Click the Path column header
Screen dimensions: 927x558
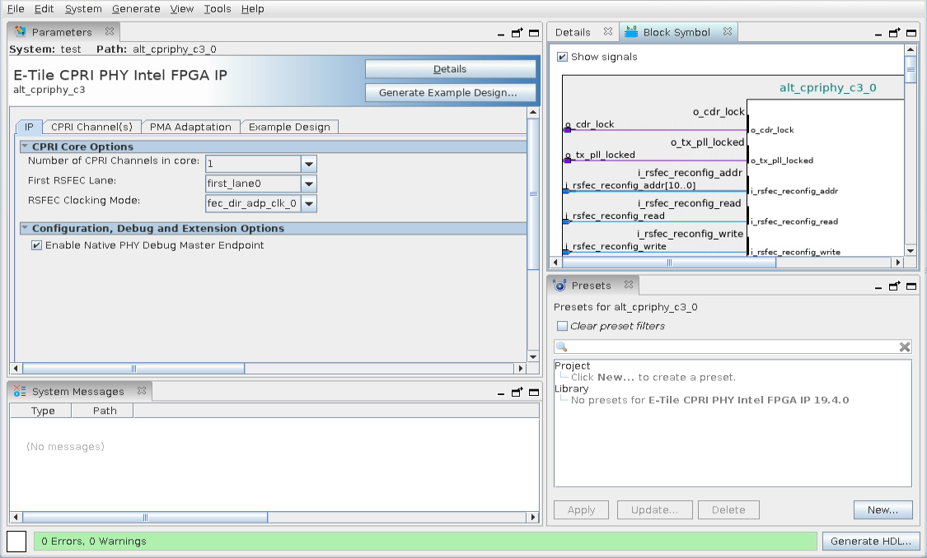(103, 411)
